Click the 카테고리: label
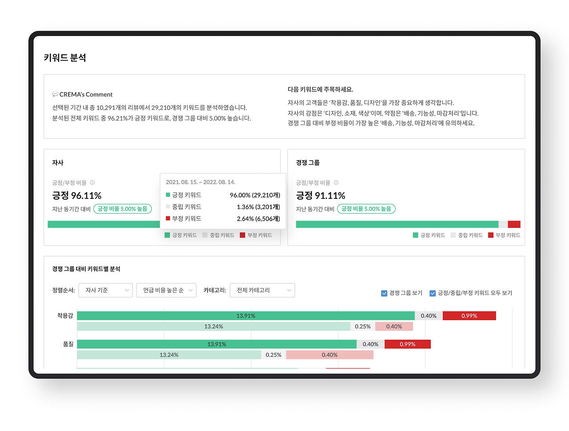 pos(215,290)
